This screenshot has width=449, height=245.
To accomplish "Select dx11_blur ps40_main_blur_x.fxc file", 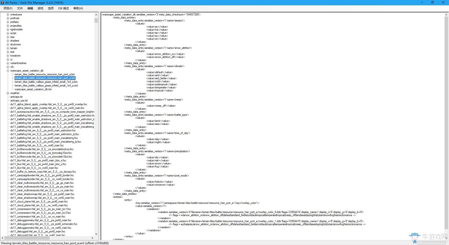I will pyautogui.click(x=38, y=161).
